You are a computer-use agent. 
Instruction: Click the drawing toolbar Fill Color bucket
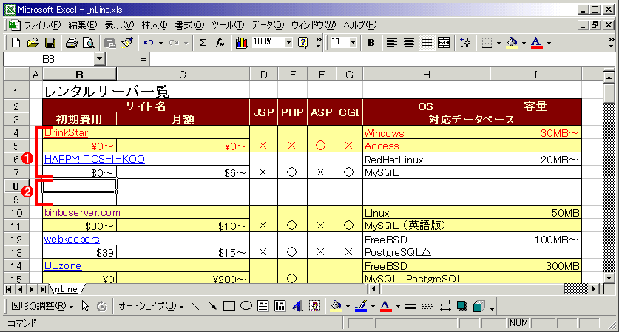click(x=336, y=306)
